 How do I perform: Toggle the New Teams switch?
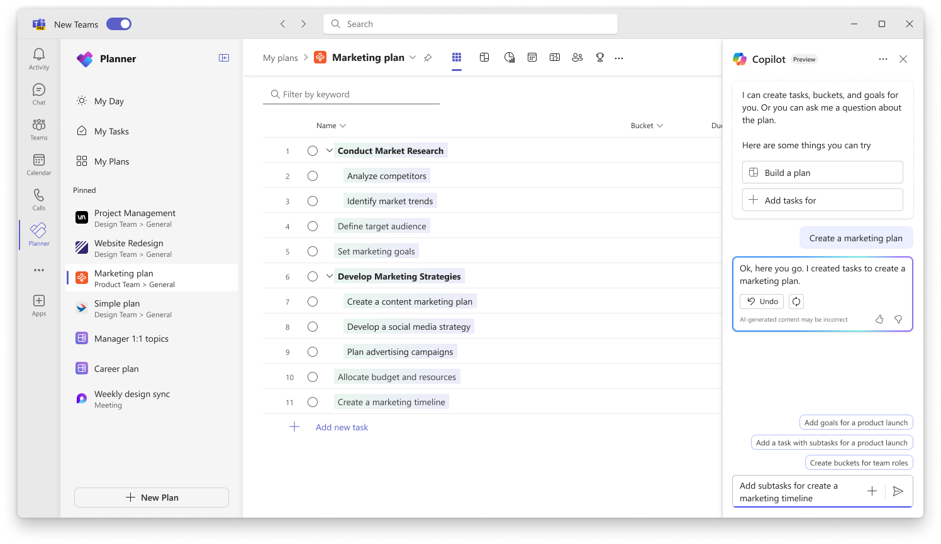[x=119, y=23]
